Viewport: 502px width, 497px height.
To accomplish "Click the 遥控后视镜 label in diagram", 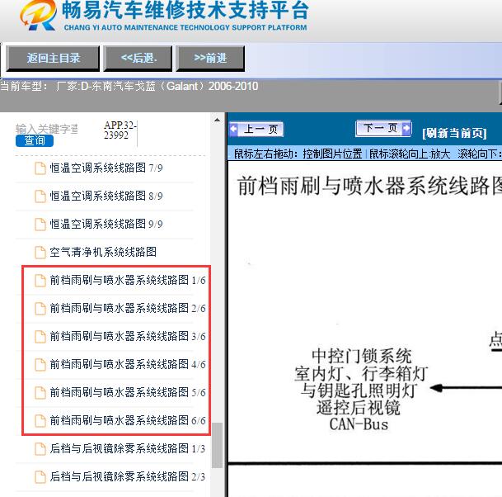I will coord(359,408).
